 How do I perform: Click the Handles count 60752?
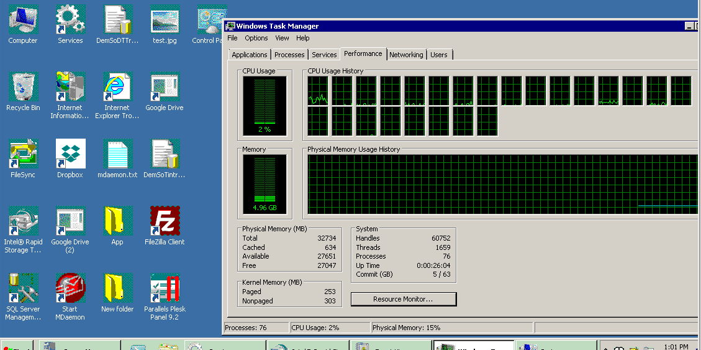tap(441, 238)
